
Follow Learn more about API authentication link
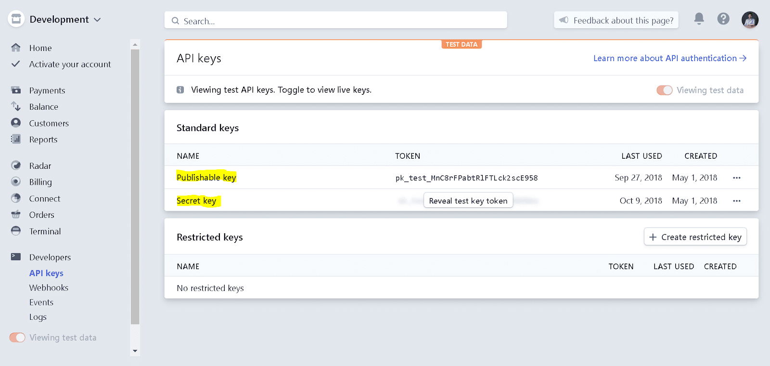[x=670, y=58]
